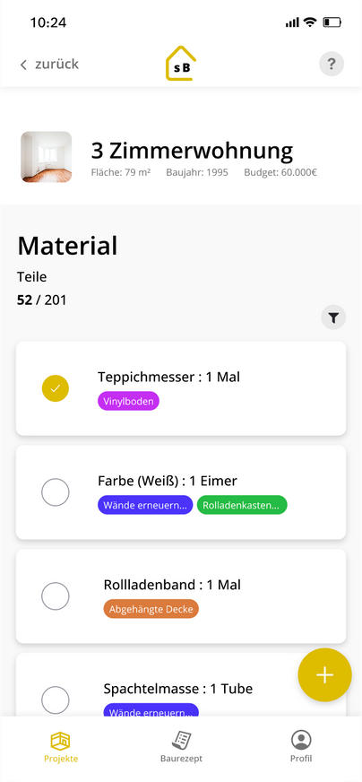Tap the sB house logo
The image size is (362, 782).
(x=181, y=64)
